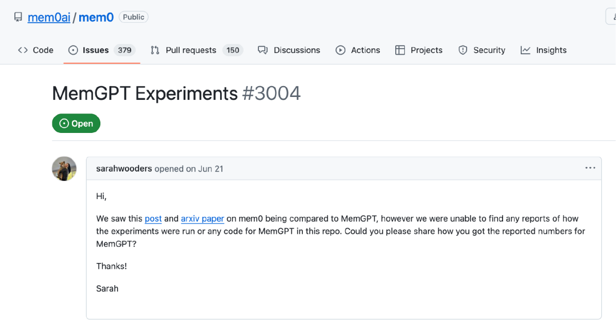616x324 pixels.
Task: Click the Insights graph icon
Action: tap(526, 50)
